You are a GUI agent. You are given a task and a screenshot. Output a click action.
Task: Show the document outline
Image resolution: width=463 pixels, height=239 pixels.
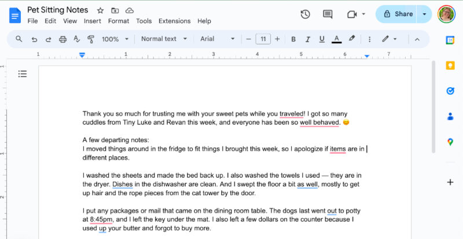click(23, 74)
